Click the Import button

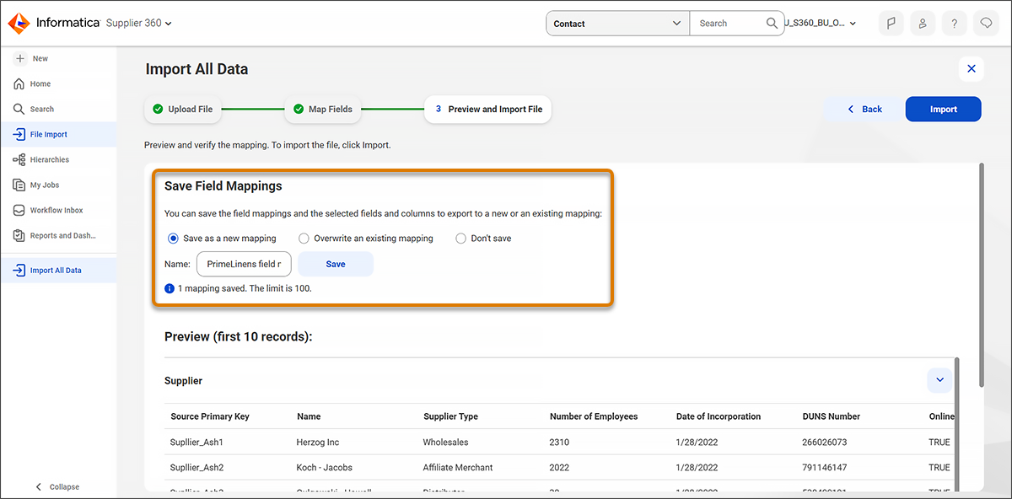[x=944, y=110]
